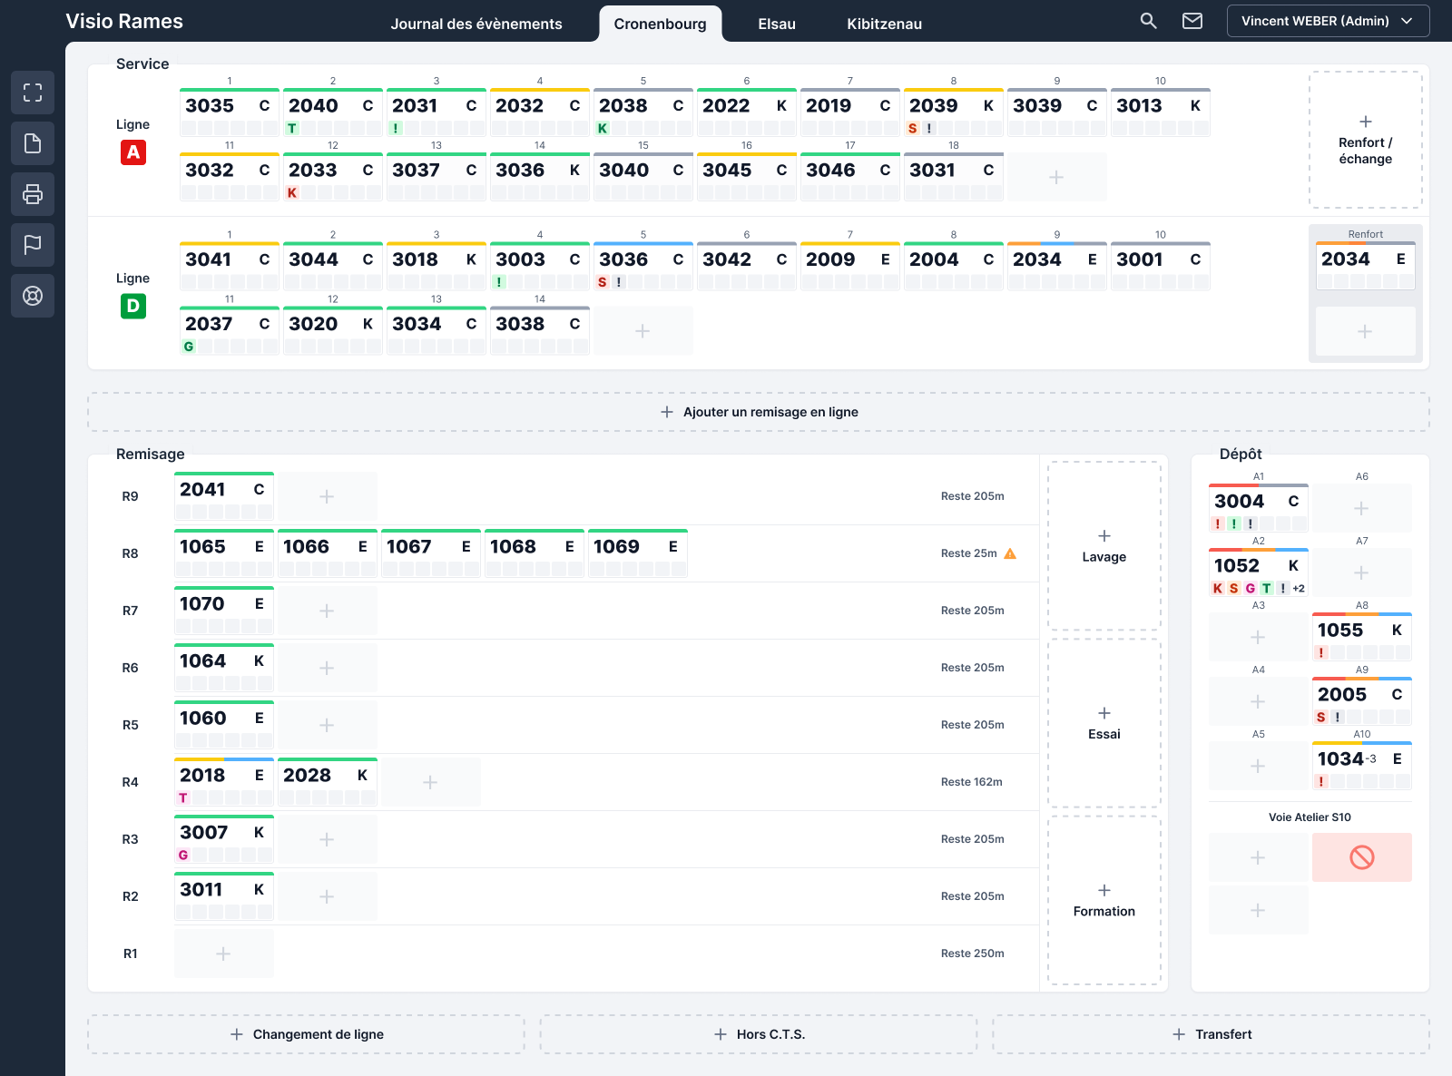Click the Changement de ligne button

(x=306, y=1034)
